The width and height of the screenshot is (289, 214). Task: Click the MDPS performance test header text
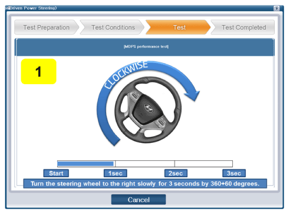pyautogui.click(x=146, y=47)
